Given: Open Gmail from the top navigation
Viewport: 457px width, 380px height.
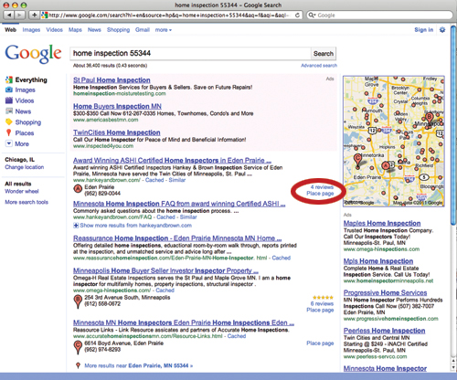Looking at the screenshot, I should click(143, 30).
